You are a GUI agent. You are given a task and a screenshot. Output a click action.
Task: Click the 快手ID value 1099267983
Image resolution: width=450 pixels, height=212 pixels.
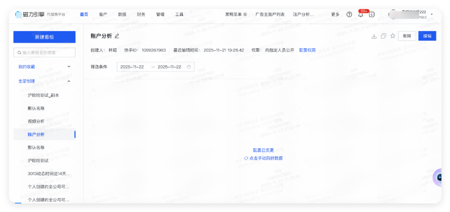pos(154,50)
